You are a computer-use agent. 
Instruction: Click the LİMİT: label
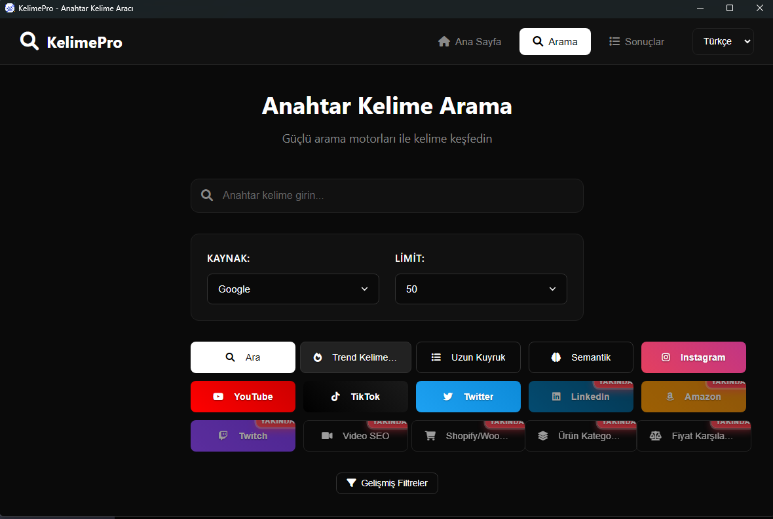click(409, 259)
